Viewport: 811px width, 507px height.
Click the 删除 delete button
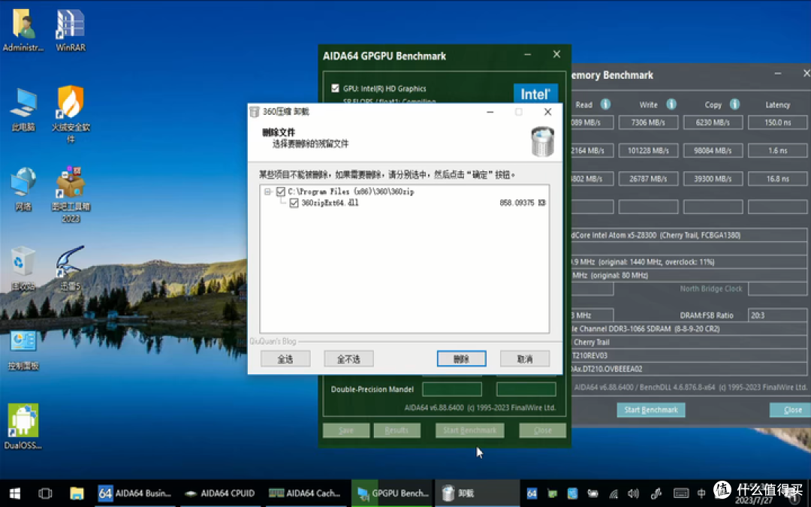pyautogui.click(x=461, y=358)
